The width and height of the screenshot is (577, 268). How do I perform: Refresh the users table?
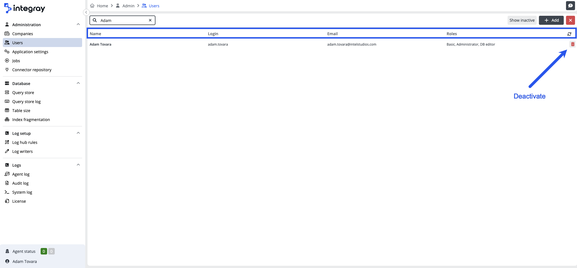tap(569, 34)
